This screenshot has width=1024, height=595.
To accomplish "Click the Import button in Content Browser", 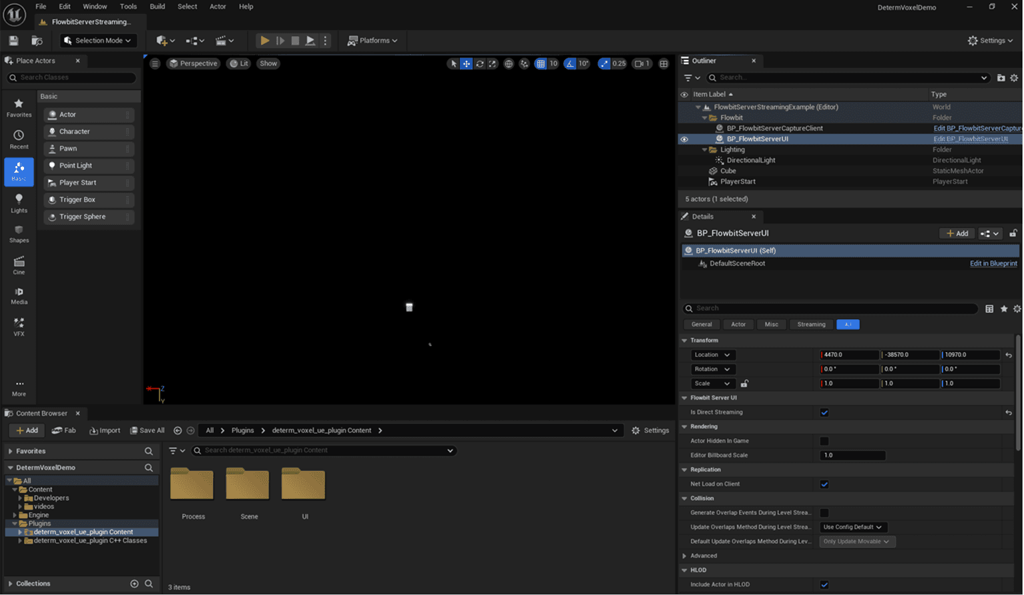I will coord(105,431).
